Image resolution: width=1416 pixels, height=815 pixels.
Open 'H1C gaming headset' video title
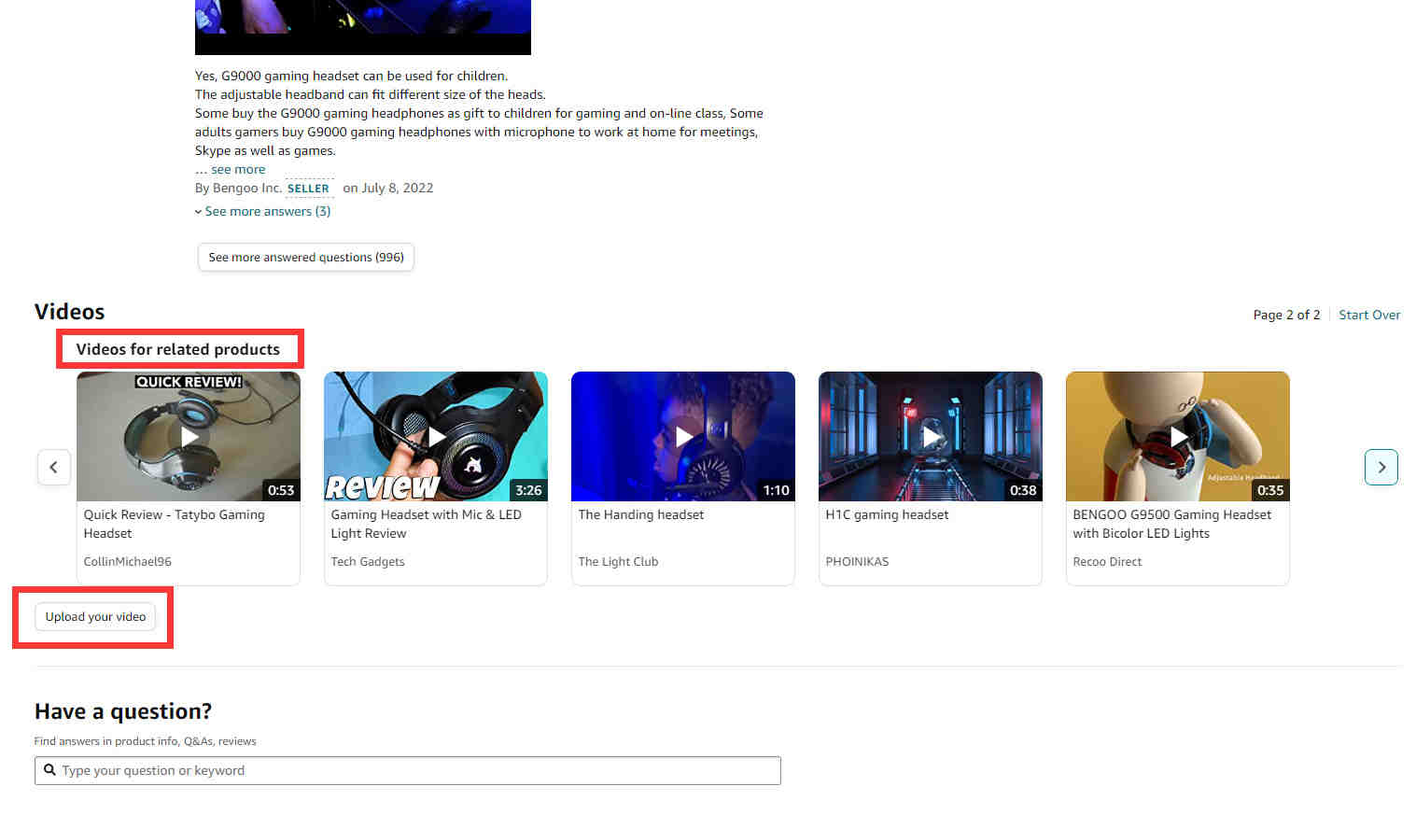click(x=887, y=514)
